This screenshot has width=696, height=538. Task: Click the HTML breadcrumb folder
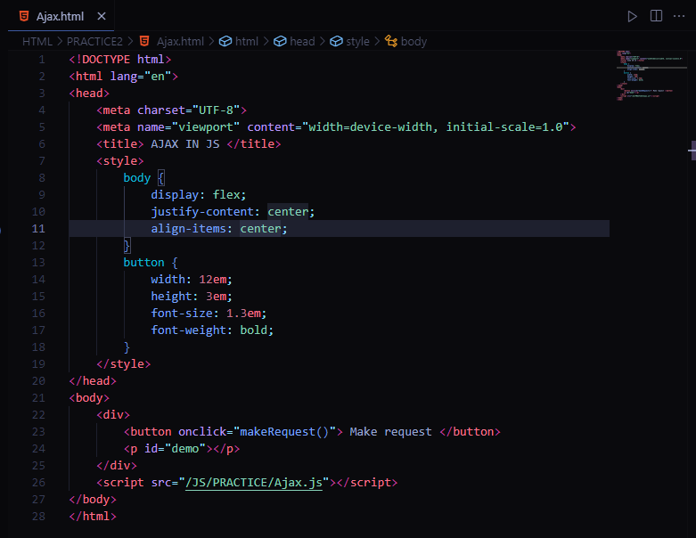(37, 41)
